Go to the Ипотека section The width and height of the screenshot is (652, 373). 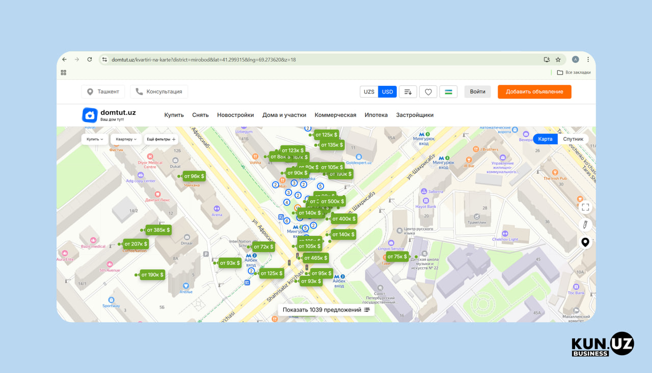[376, 115]
